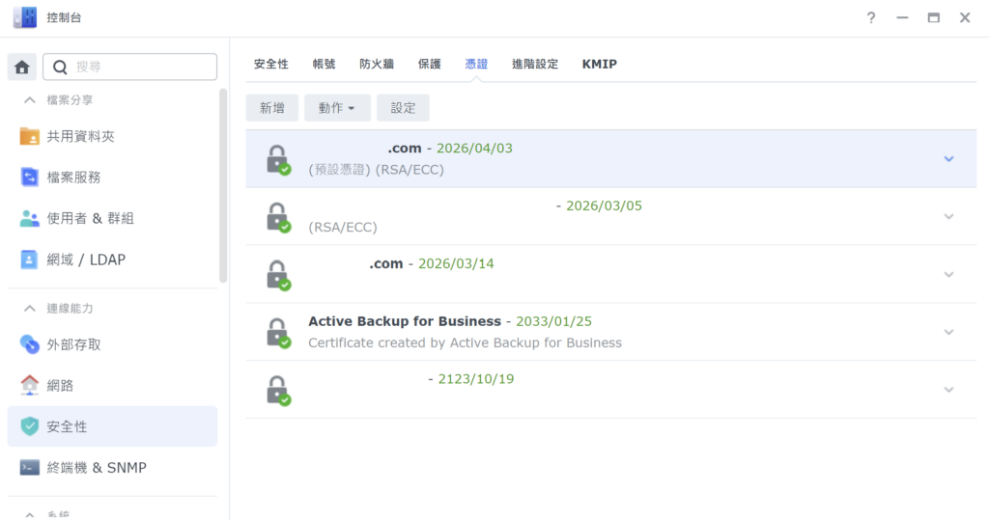Viewport: 989px width, 520px height.
Task: Click the help question mark icon
Action: tap(871, 17)
